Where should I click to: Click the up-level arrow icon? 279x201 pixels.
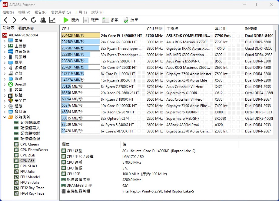[24, 20]
